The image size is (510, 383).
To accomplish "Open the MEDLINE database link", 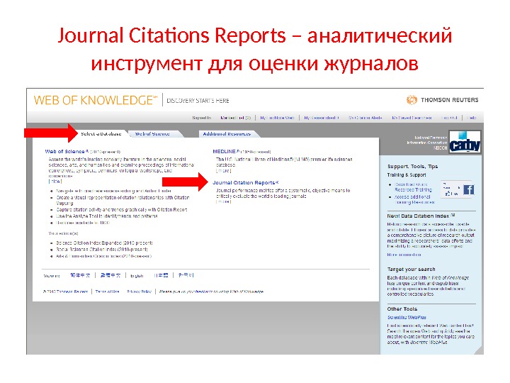I will point(226,152).
